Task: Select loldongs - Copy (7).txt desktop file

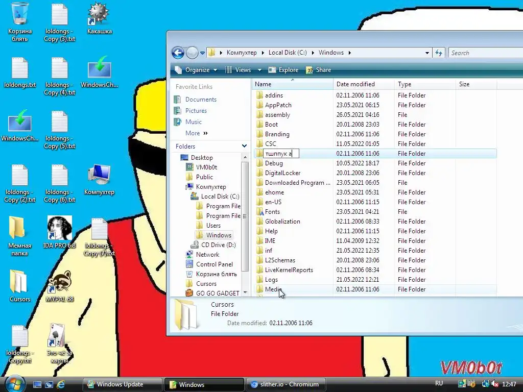Action: pos(99,237)
